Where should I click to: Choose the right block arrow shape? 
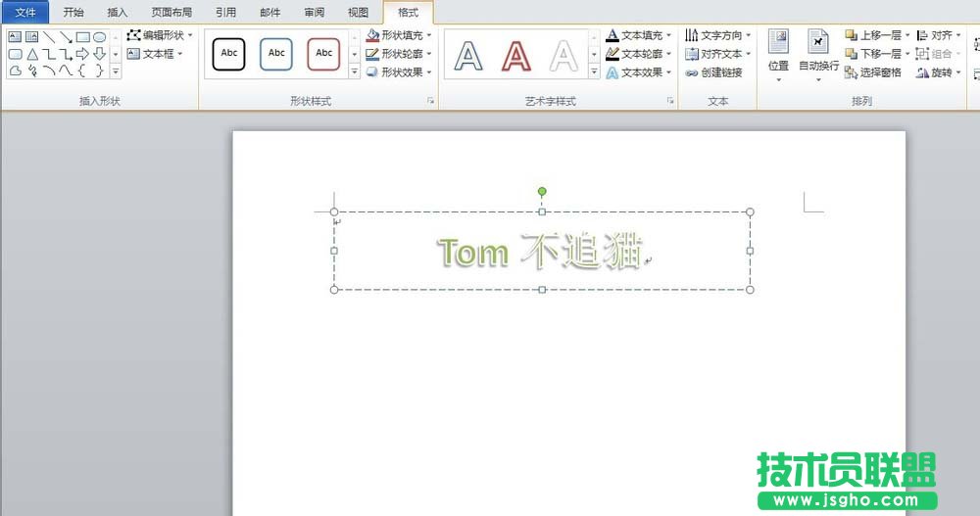click(82, 55)
